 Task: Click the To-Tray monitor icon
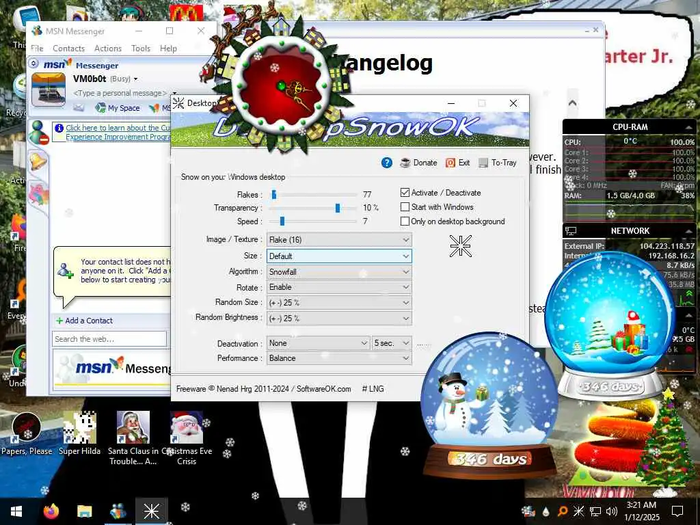[483, 163]
